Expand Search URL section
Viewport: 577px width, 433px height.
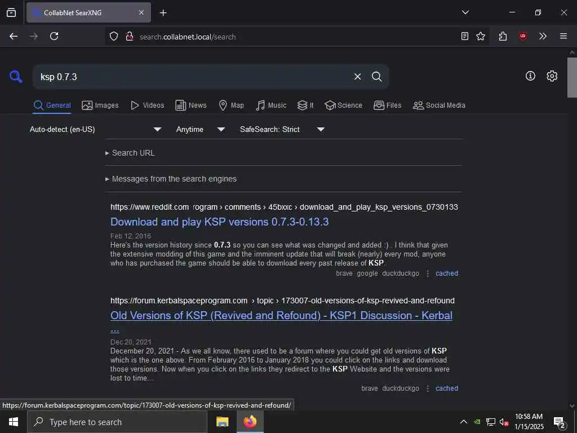(x=130, y=153)
